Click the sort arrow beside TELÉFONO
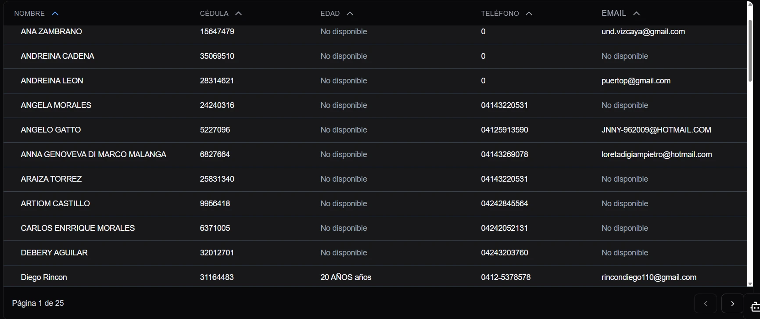 529,14
